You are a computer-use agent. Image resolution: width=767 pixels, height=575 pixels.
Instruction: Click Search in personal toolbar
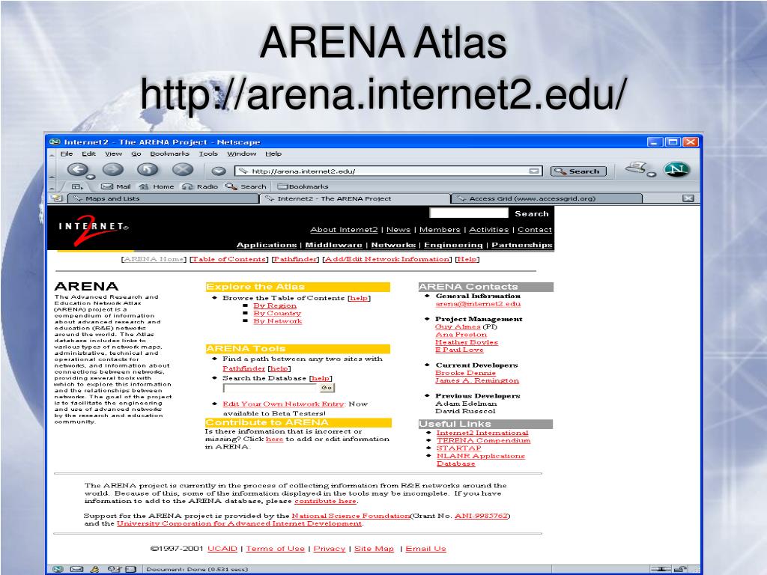click(x=246, y=186)
